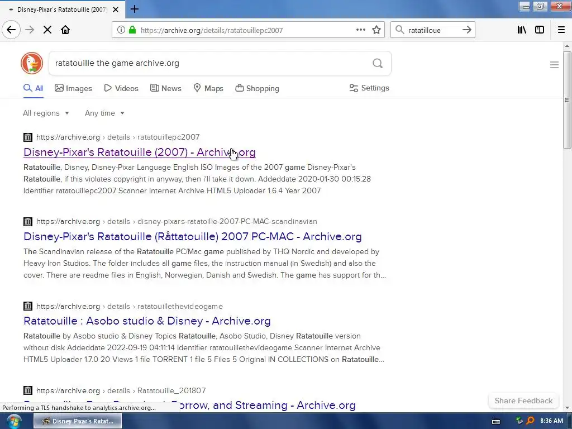Close the Disney-Pixar's Ratatouille tab
572x429 pixels.
(x=116, y=9)
